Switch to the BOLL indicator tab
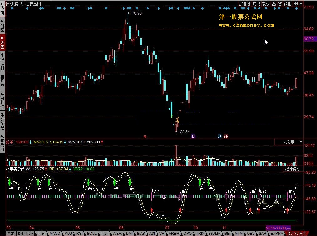This screenshot has width=317, height=236. click(91, 234)
